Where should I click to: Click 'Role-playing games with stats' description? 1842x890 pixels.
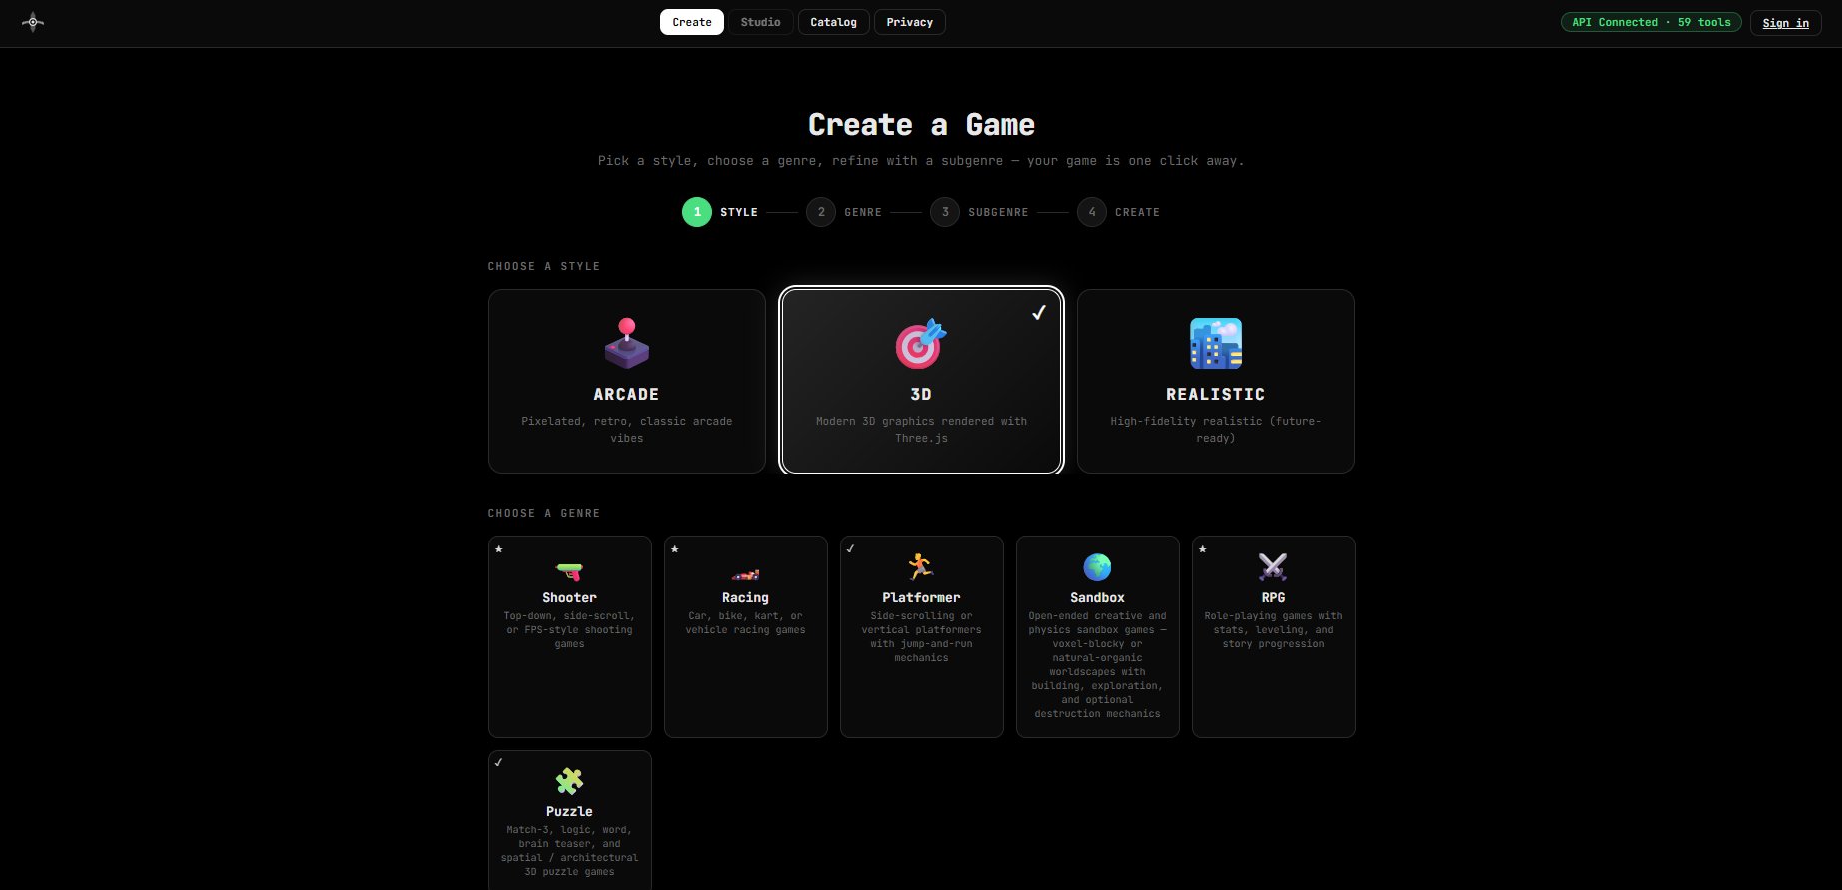coord(1273,630)
